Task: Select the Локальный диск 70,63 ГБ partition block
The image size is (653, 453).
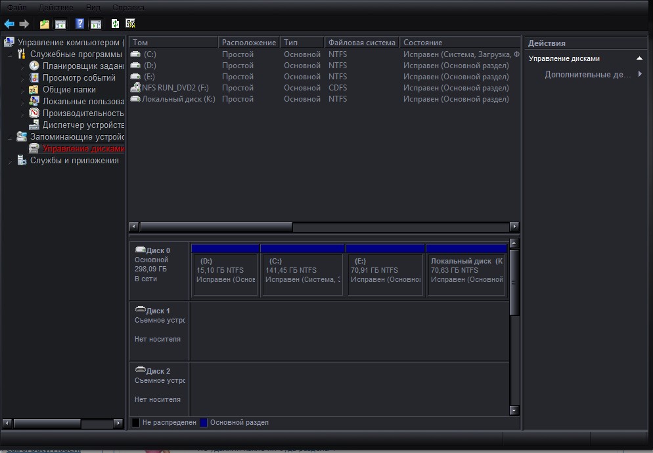Action: click(x=466, y=270)
